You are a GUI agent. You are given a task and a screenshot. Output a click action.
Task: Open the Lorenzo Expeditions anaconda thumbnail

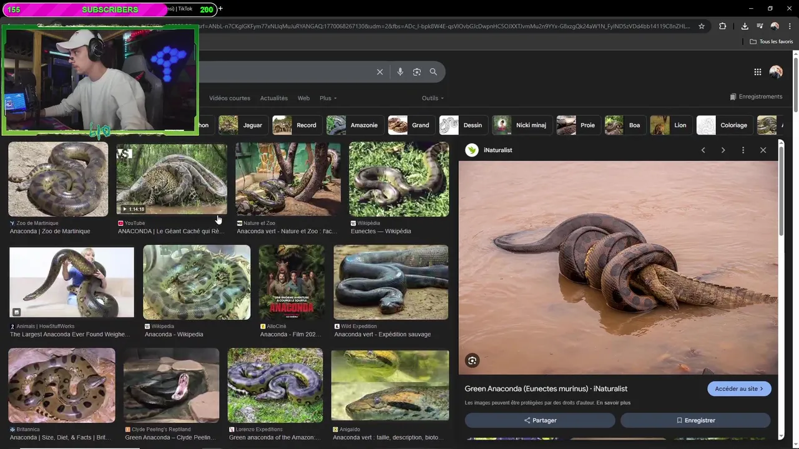pyautogui.click(x=275, y=385)
